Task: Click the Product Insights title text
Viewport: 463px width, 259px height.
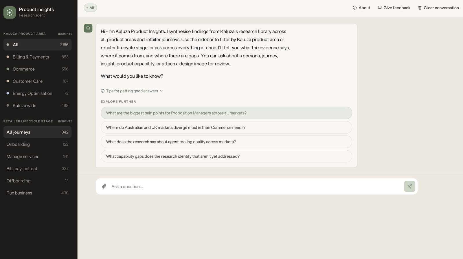Action: (x=36, y=10)
